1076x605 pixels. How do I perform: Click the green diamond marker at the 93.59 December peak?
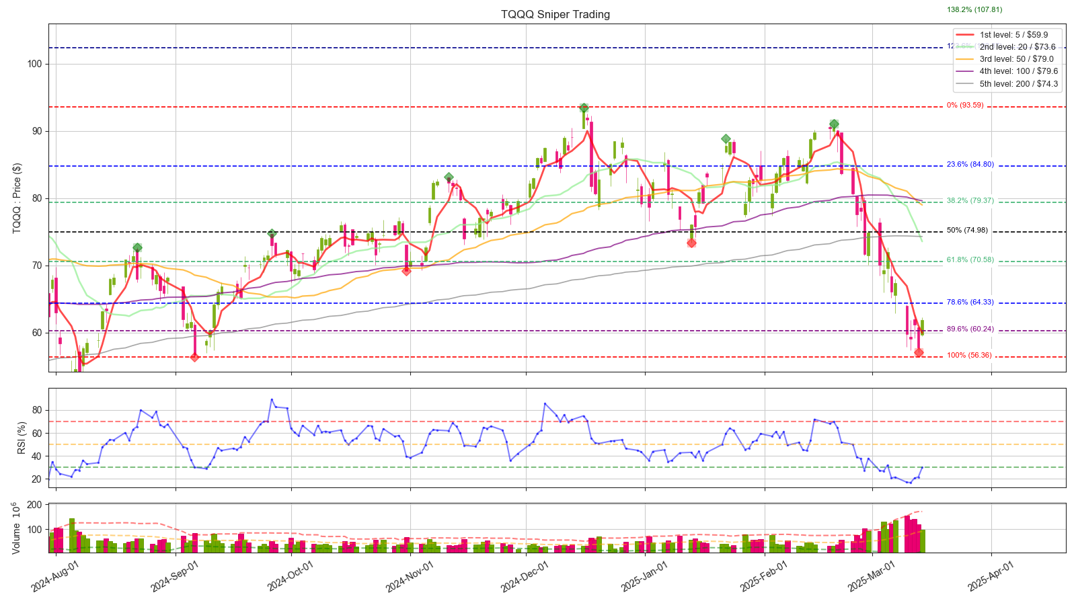pos(584,108)
